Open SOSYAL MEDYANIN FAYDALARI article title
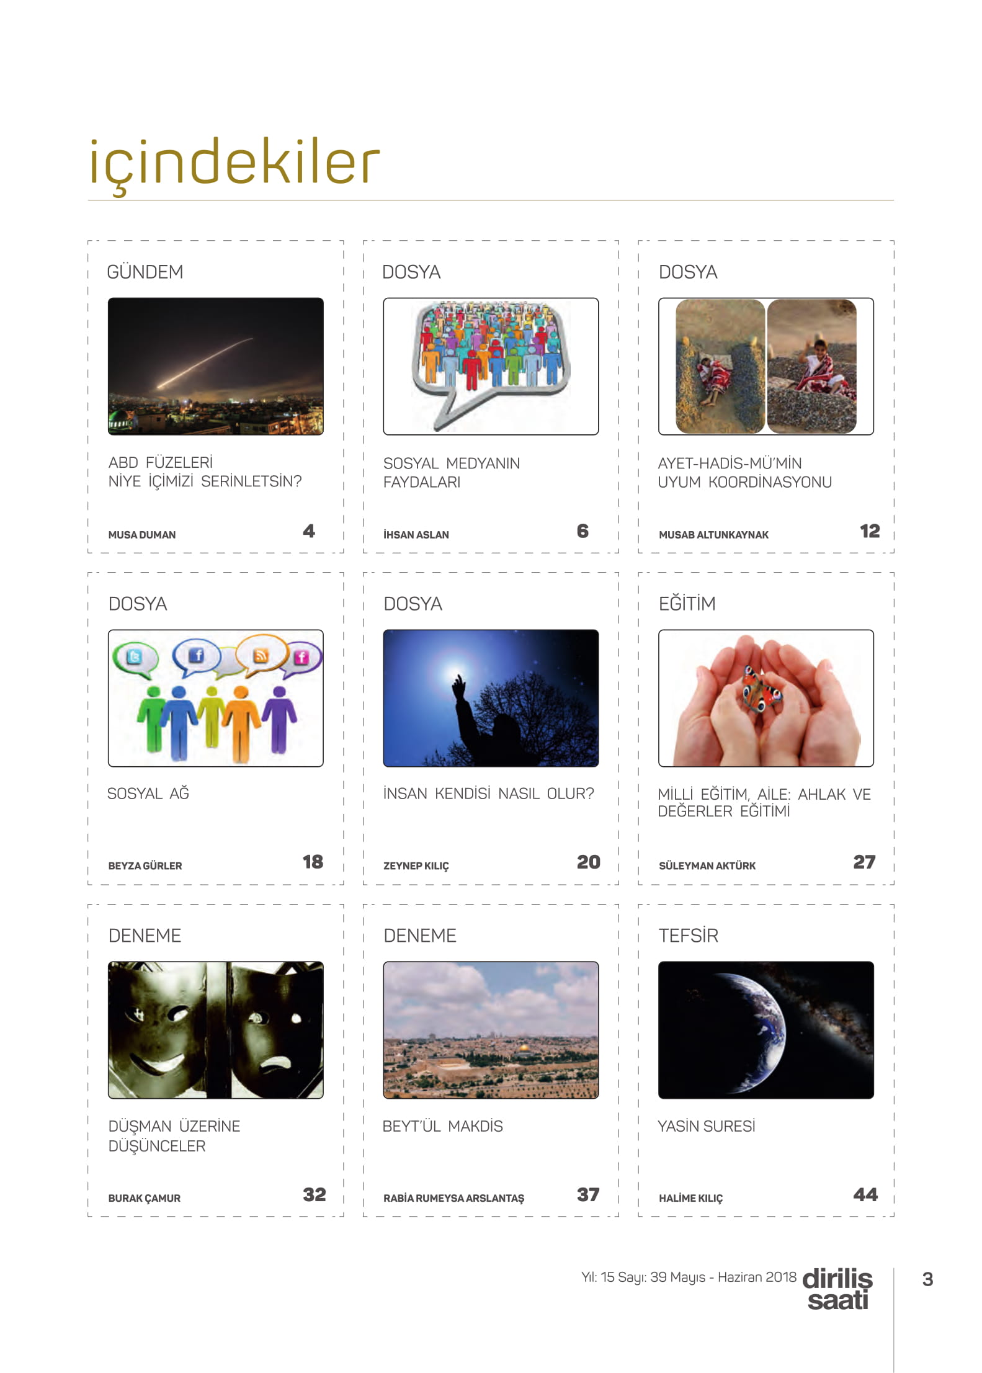Image resolution: width=982 pixels, height=1373 pixels. 451,473
